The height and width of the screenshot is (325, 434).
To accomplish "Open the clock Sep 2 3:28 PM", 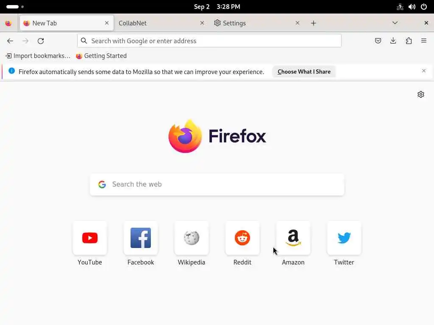I will [x=217, y=7].
